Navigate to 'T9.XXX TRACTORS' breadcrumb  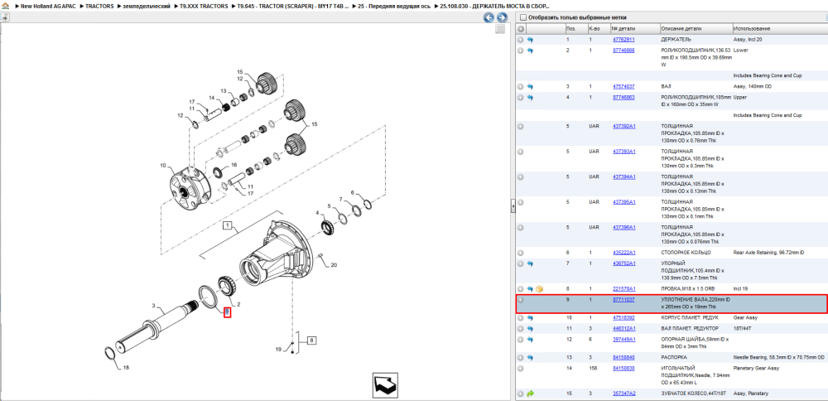[x=205, y=7]
